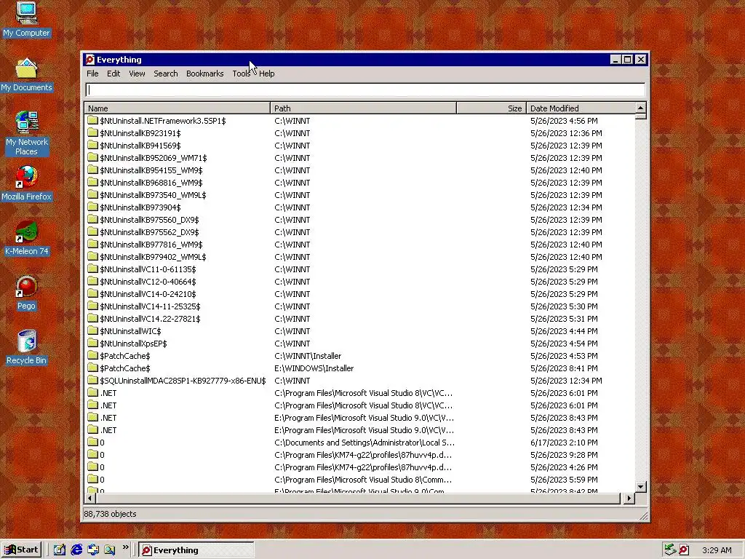Image resolution: width=745 pixels, height=559 pixels.
Task: Sort results by Path column header
Action: point(364,108)
